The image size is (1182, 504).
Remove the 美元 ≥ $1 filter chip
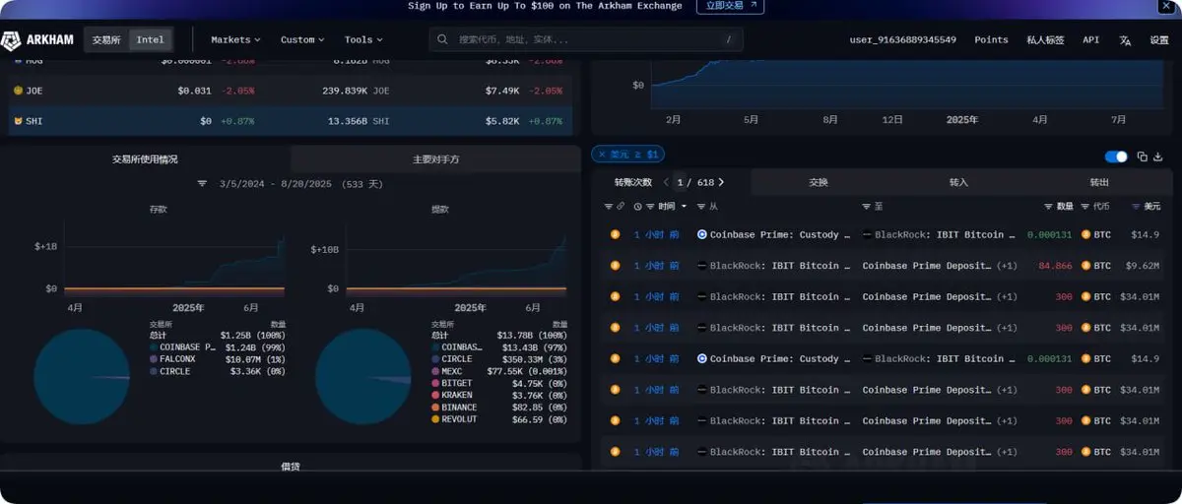pos(602,155)
